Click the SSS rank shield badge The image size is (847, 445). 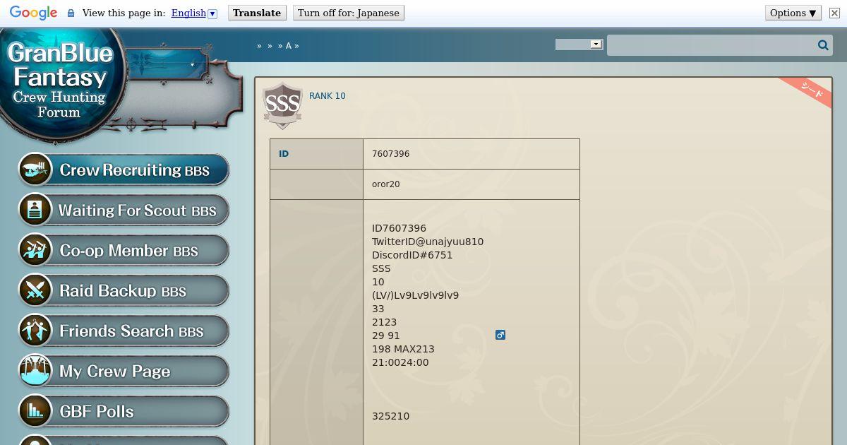(x=282, y=105)
